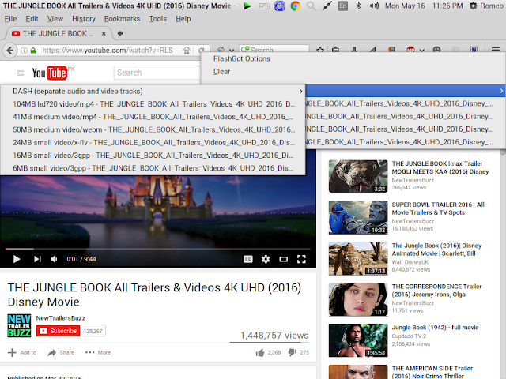Viewport: 506px width, 379px height.
Task: Mute the video with speaker icon
Action: [x=54, y=259]
